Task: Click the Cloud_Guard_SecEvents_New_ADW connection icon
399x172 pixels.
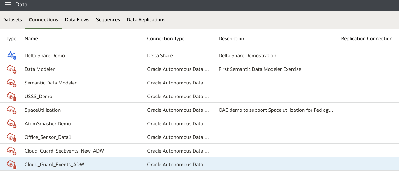Action: tap(11, 151)
